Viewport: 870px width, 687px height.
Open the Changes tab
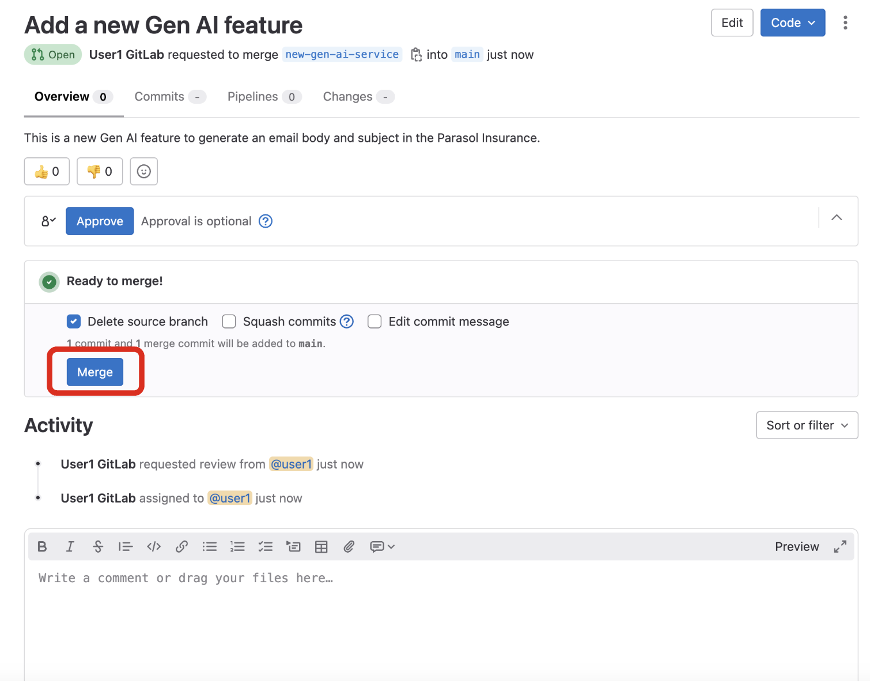[347, 97]
